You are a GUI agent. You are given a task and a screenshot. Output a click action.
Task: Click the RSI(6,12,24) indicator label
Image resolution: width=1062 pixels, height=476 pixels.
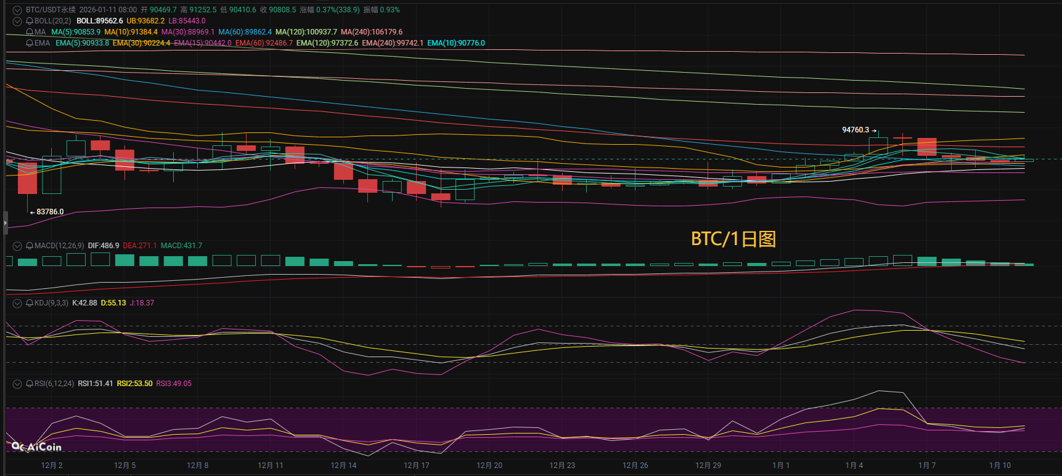coord(54,384)
